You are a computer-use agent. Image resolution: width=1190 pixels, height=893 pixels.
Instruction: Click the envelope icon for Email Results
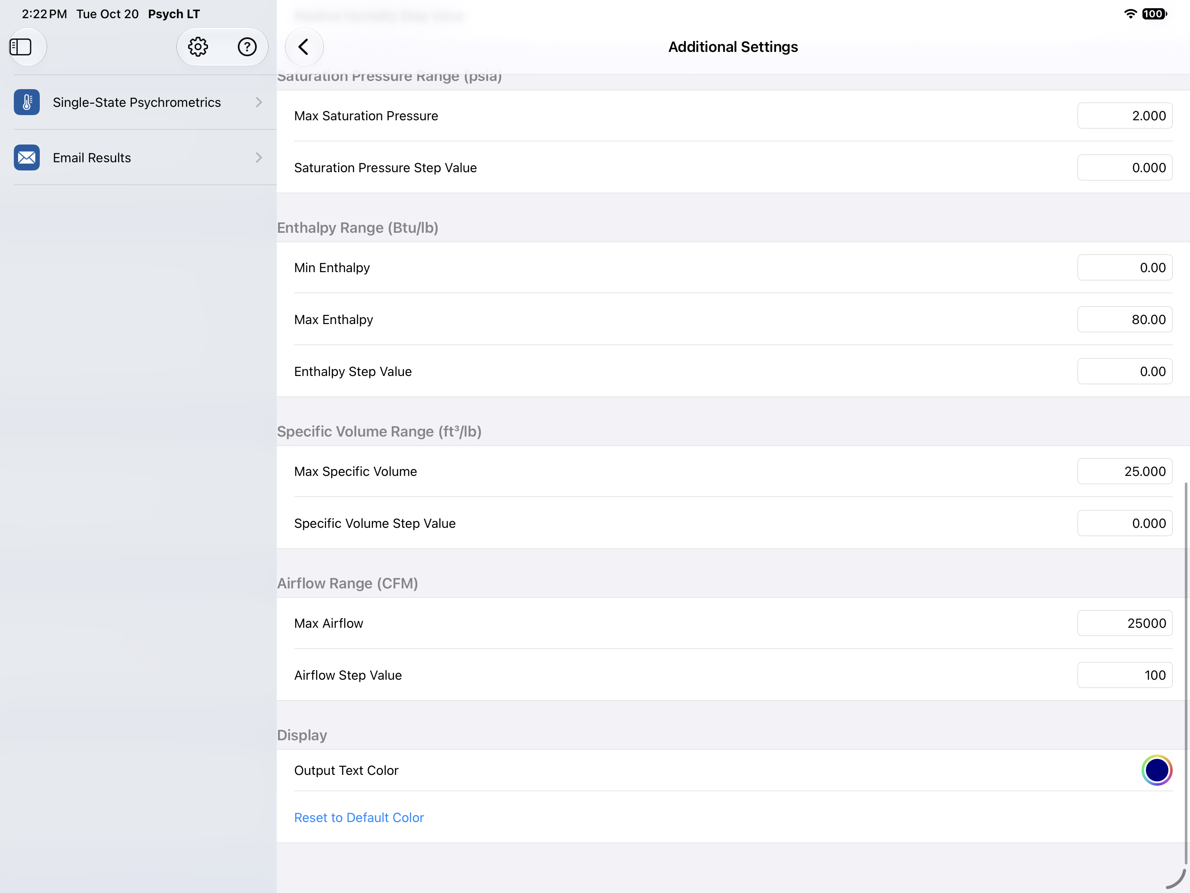pyautogui.click(x=27, y=158)
